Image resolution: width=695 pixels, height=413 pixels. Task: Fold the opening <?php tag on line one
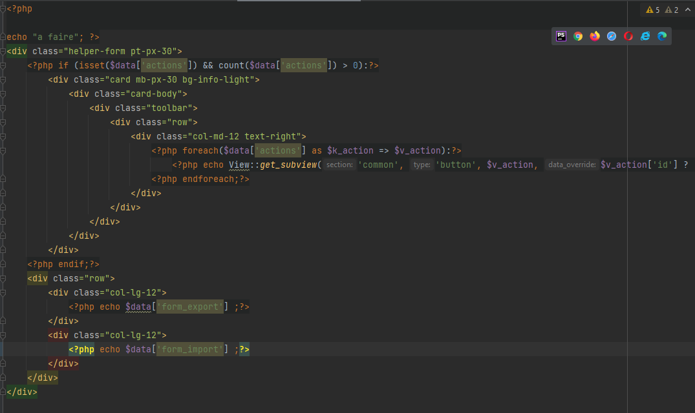coord(3,9)
